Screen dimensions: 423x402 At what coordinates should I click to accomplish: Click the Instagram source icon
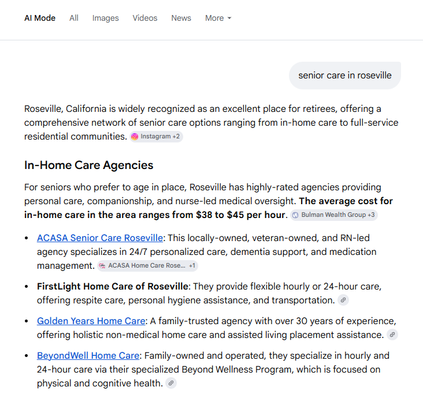[134, 137]
